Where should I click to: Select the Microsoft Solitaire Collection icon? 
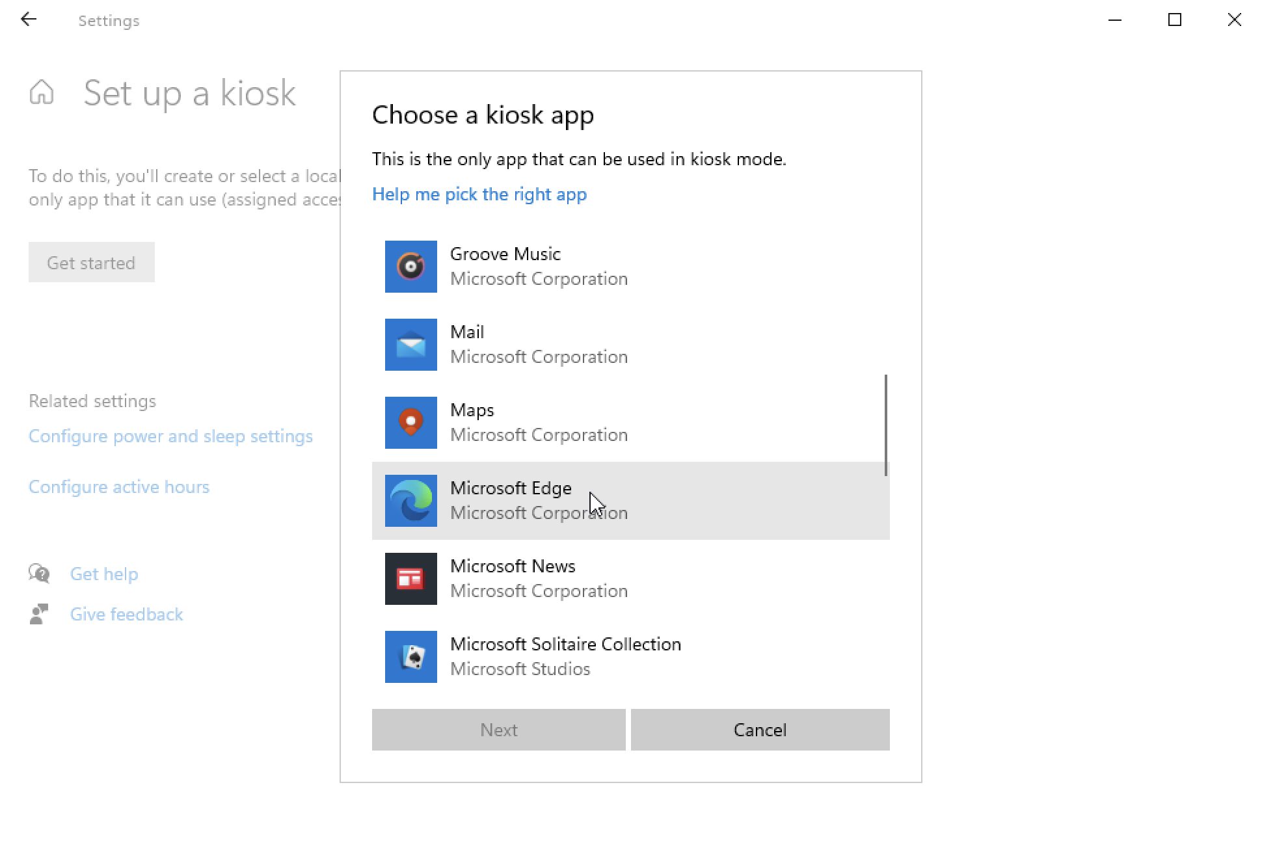coord(410,657)
